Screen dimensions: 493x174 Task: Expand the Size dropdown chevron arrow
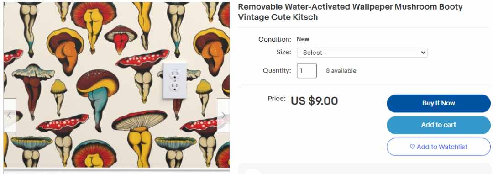tap(423, 53)
